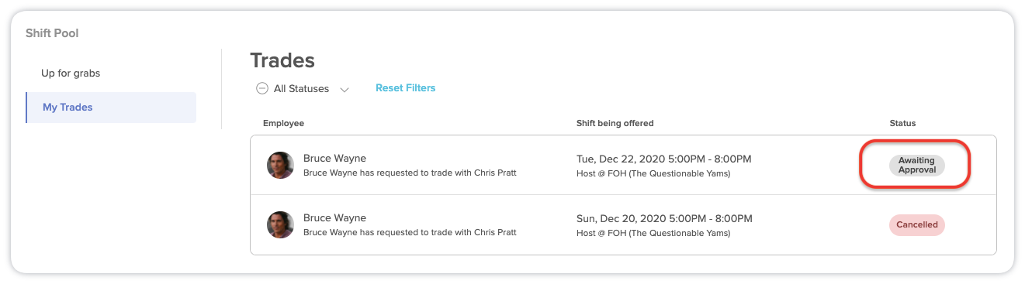Open the Dec 22, 2020 shift trade row

[x=623, y=165]
